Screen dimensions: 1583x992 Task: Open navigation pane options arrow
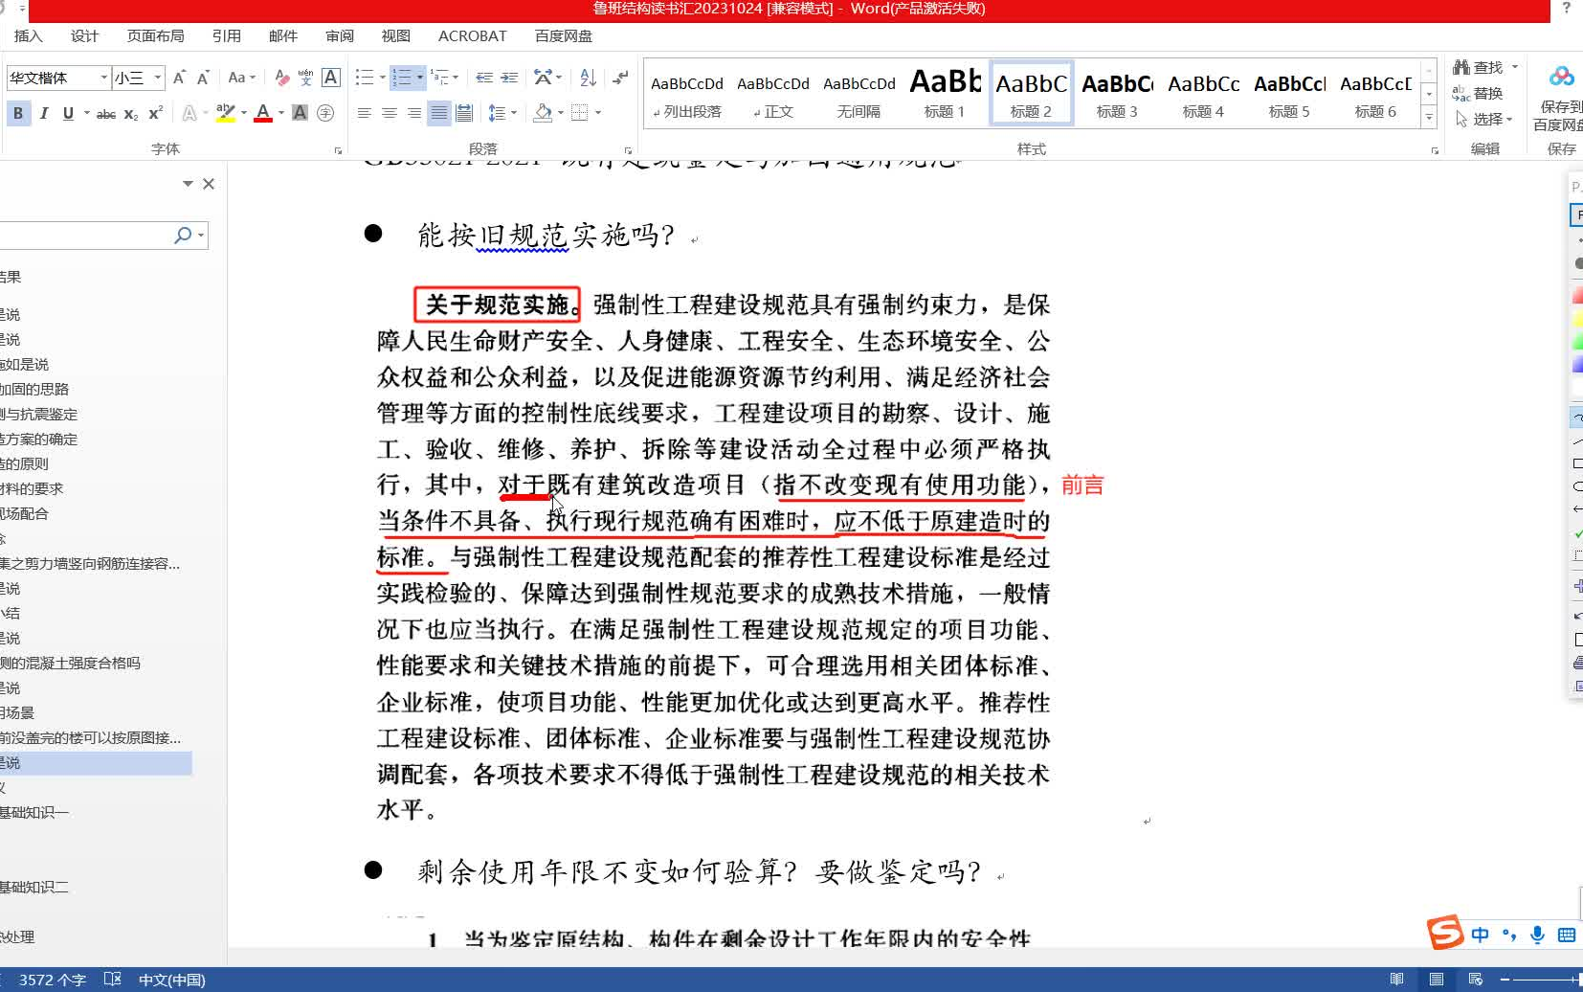(x=188, y=184)
